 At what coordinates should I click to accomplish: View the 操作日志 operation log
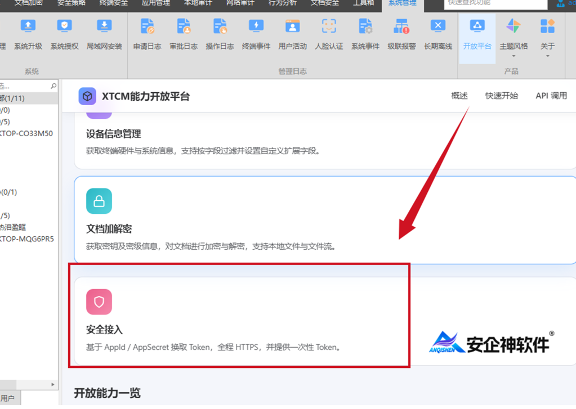pos(220,34)
